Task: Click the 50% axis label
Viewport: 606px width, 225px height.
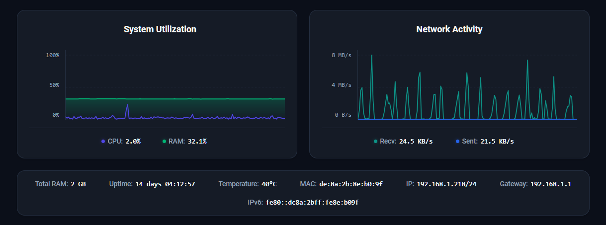Action: 54,85
